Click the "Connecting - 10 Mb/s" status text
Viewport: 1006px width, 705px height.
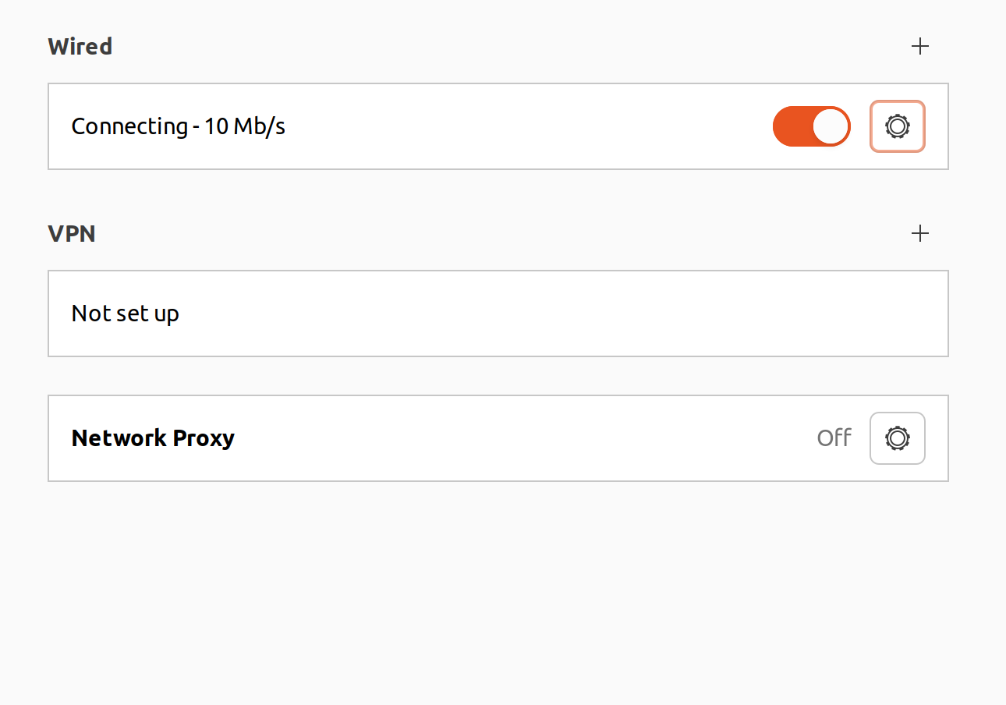click(178, 126)
